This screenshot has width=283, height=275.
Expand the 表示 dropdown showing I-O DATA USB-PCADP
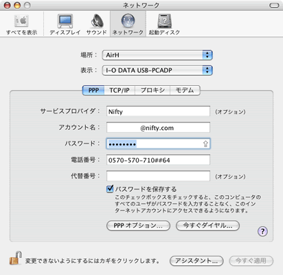tap(157, 70)
